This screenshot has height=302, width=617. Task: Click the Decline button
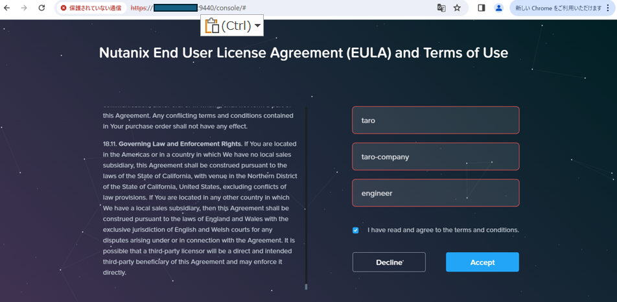[x=389, y=262]
